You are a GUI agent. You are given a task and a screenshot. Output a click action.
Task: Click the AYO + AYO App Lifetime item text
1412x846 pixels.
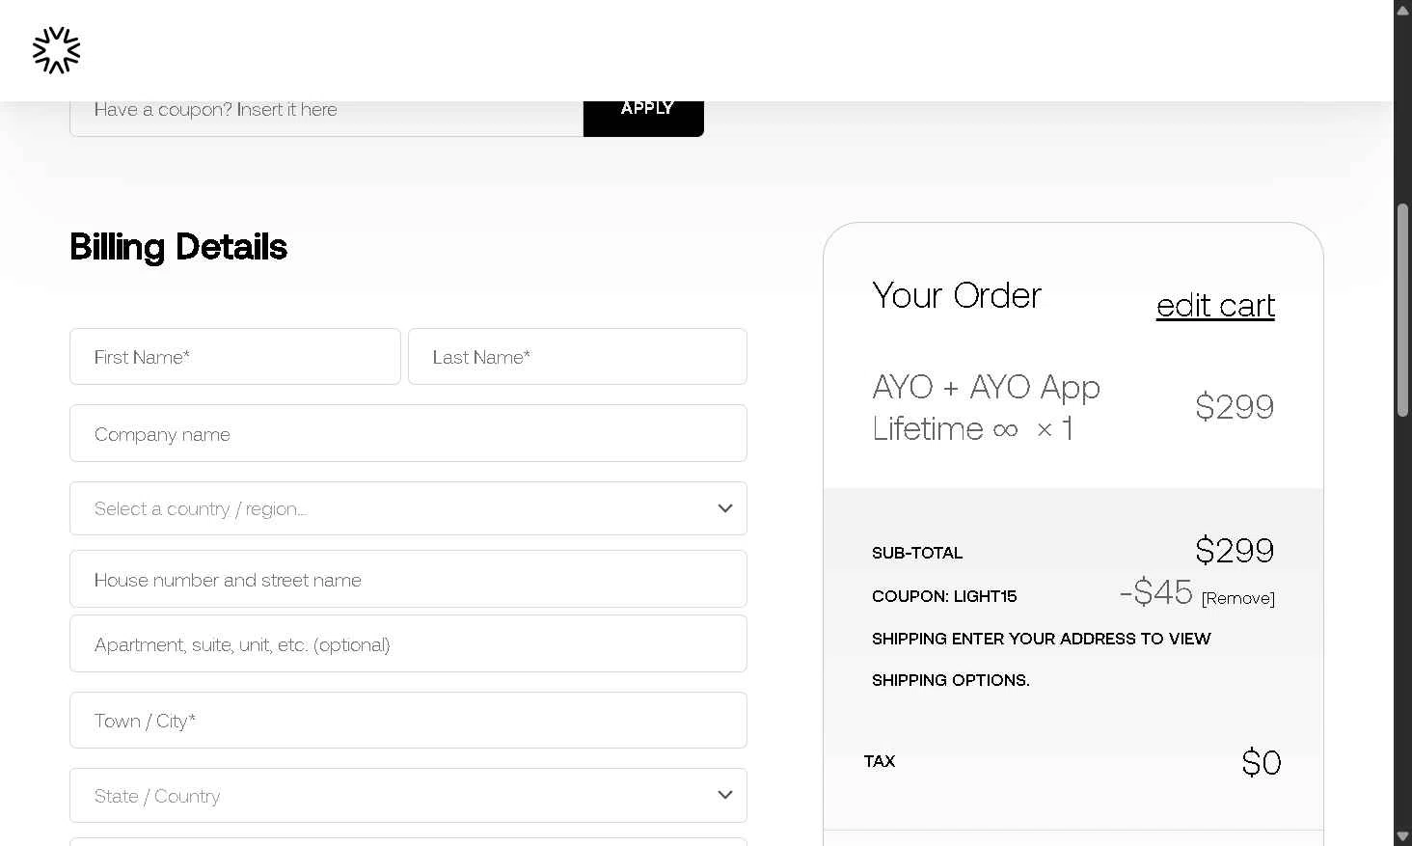pos(986,407)
